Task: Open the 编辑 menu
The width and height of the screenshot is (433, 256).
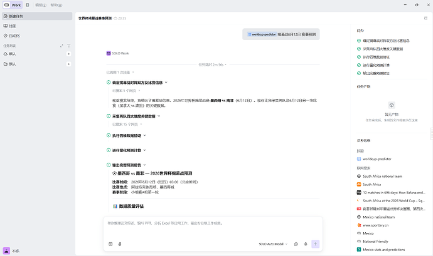Action: pos(41,5)
